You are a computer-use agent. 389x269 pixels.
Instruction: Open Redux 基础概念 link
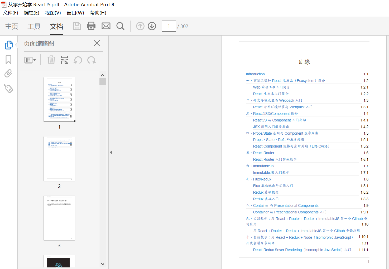[x=266, y=192]
